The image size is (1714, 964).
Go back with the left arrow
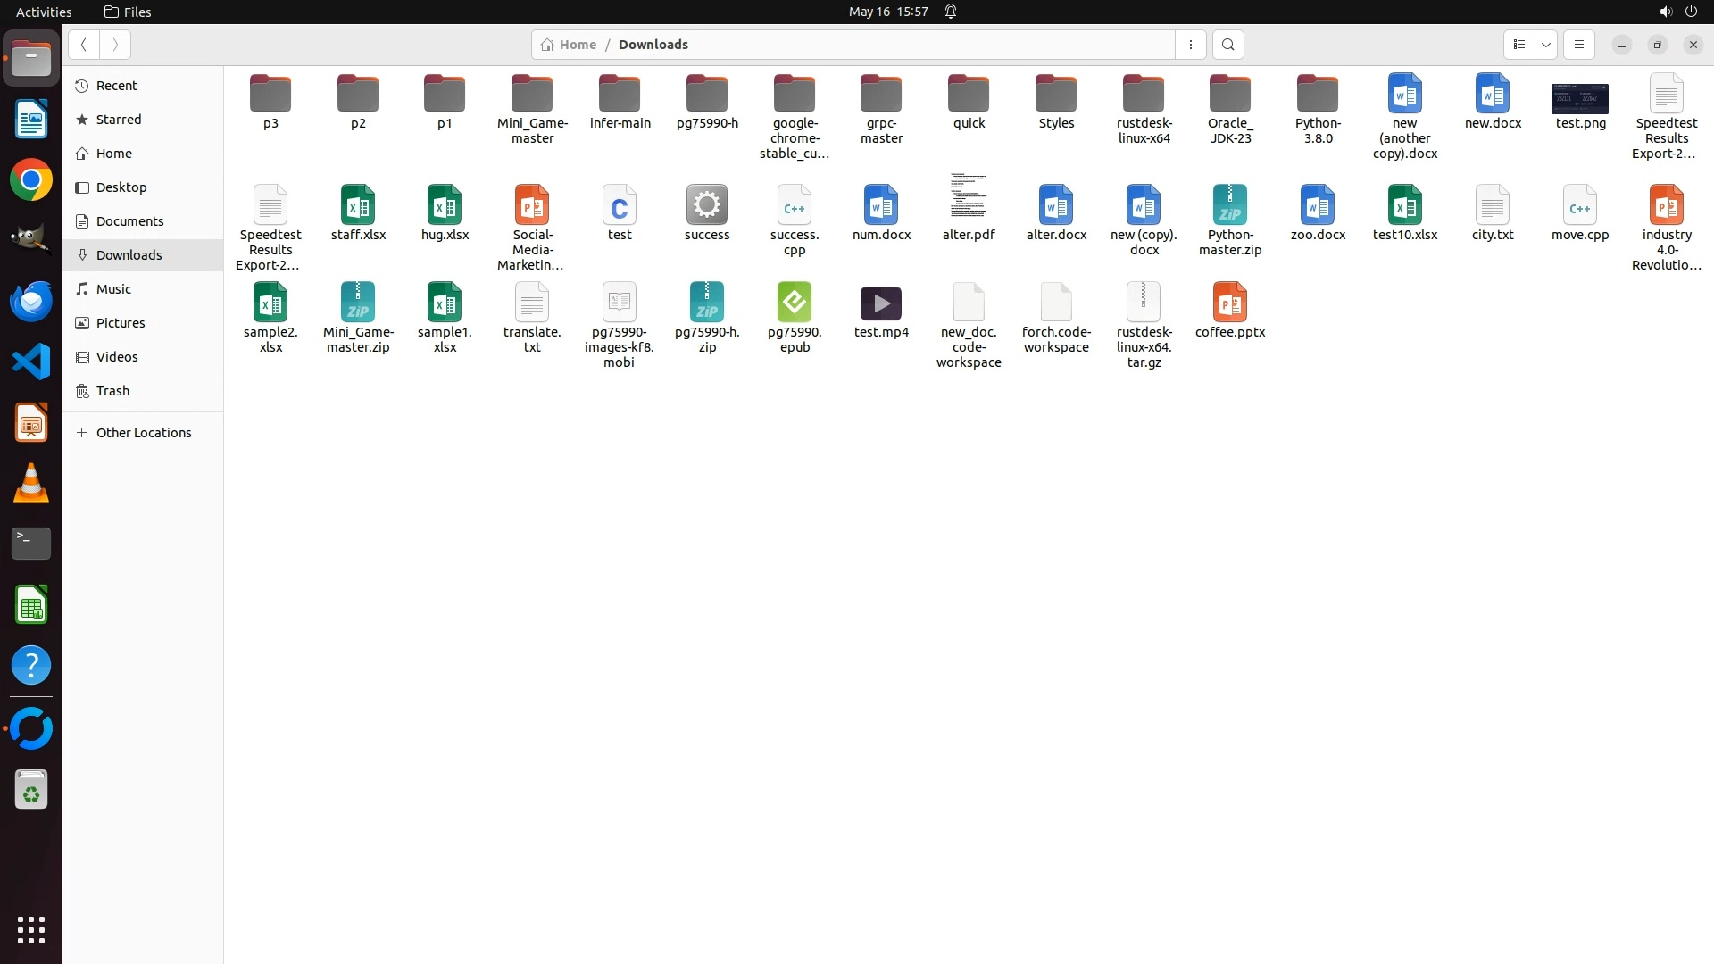pyautogui.click(x=83, y=45)
